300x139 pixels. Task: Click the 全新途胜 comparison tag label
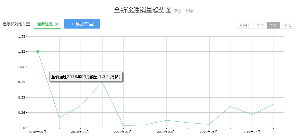[45, 24]
